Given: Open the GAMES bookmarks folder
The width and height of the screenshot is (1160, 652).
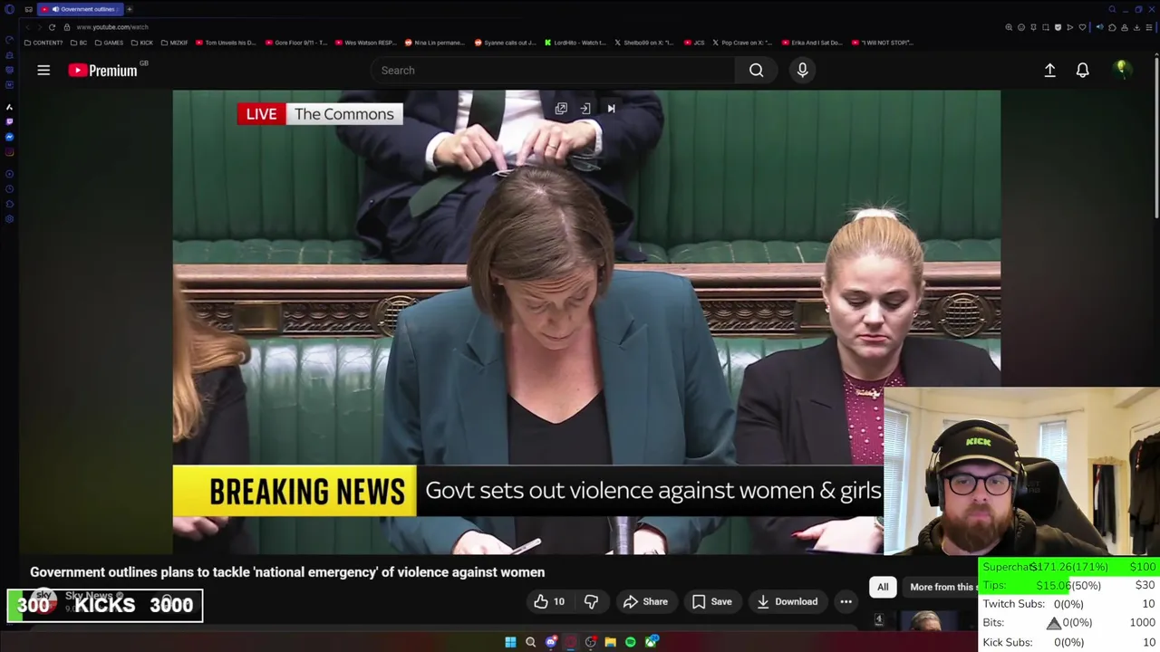Looking at the screenshot, I should point(110,43).
